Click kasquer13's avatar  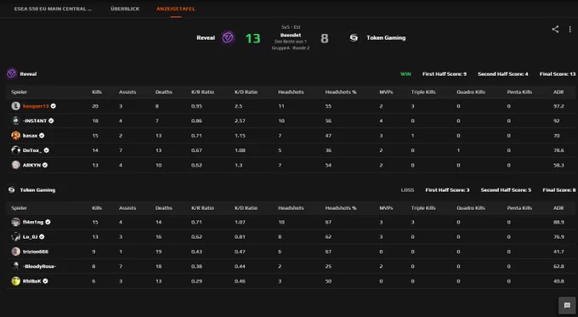(x=15, y=106)
